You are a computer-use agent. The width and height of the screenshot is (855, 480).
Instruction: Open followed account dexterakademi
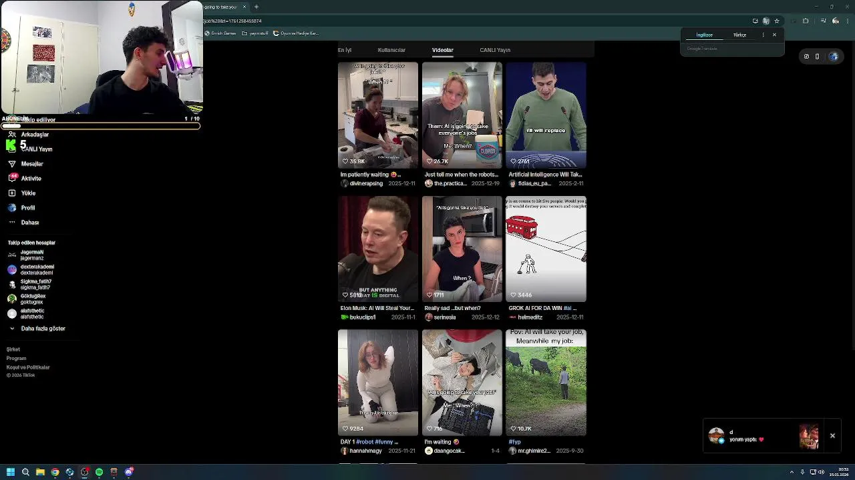(x=31, y=270)
